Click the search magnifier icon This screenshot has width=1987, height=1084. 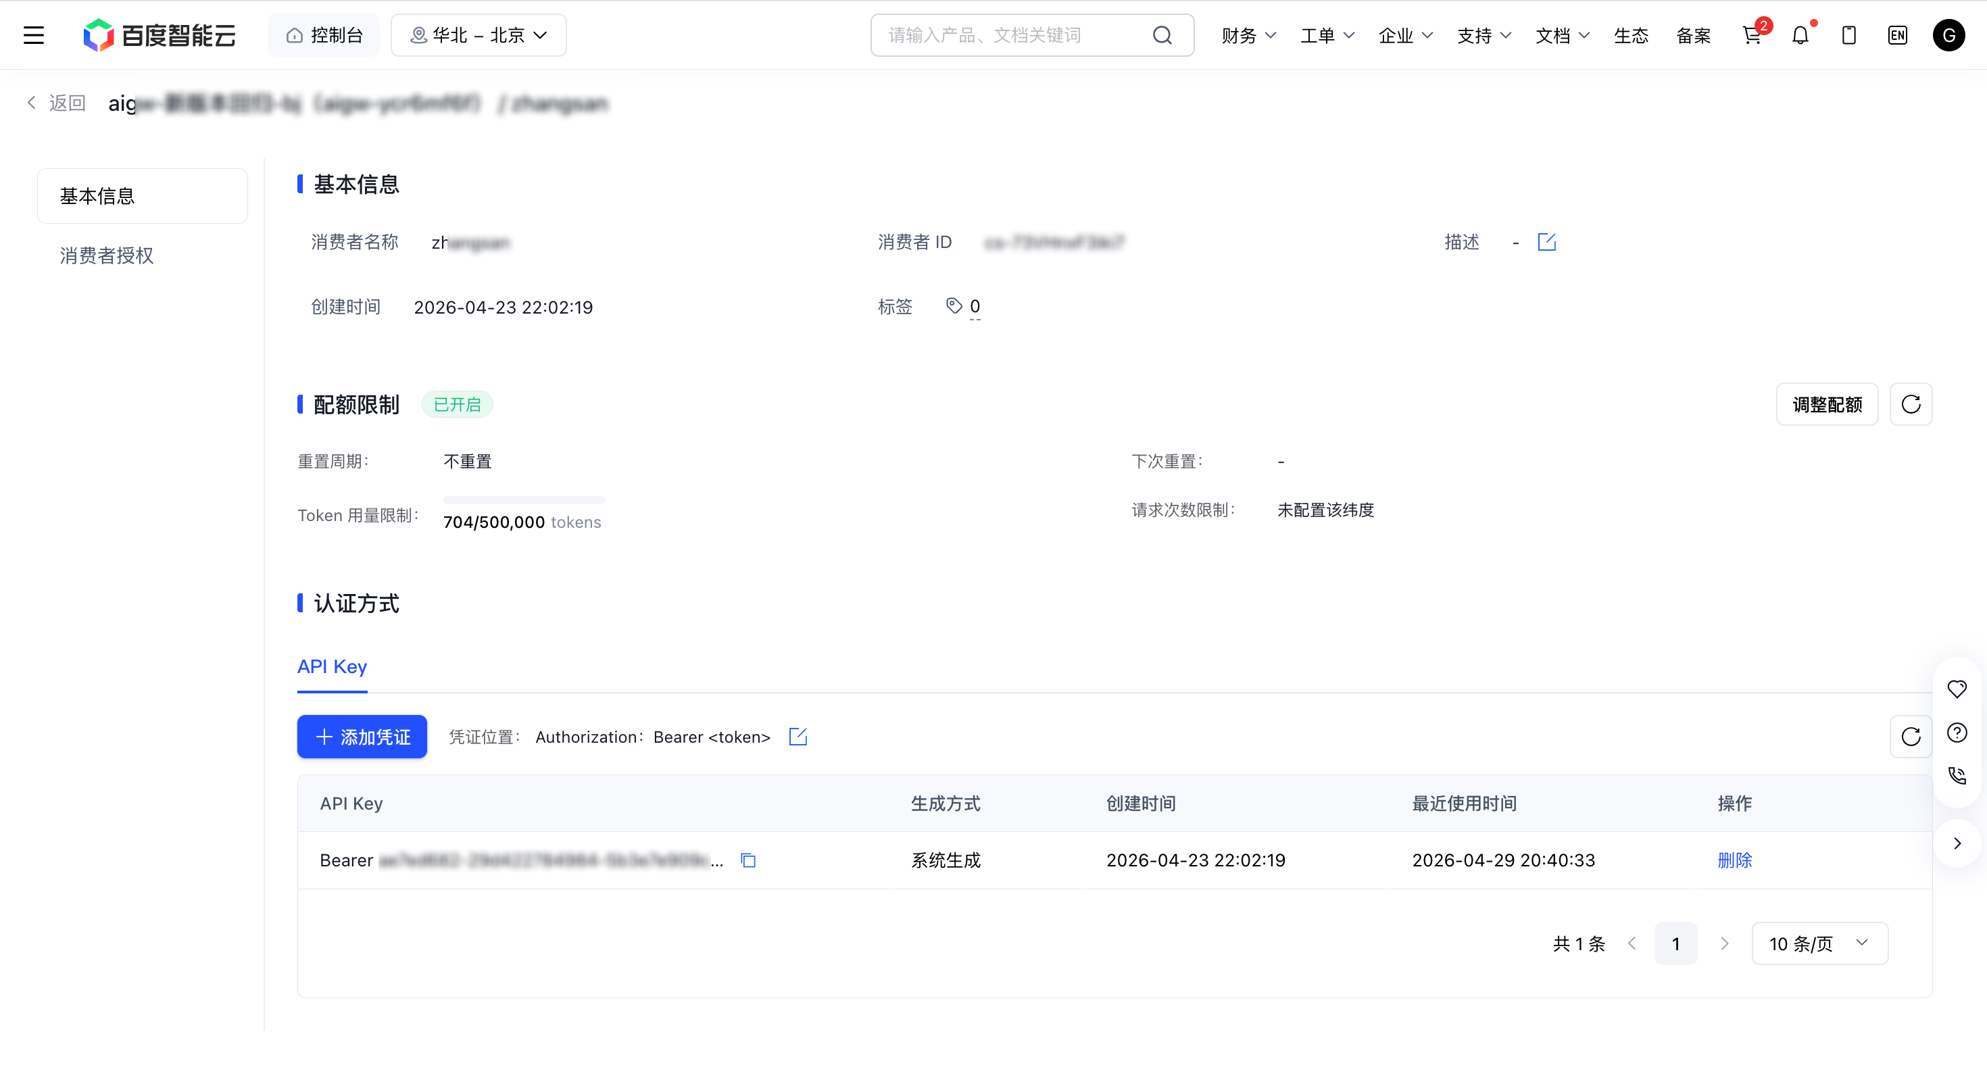pyautogui.click(x=1162, y=34)
